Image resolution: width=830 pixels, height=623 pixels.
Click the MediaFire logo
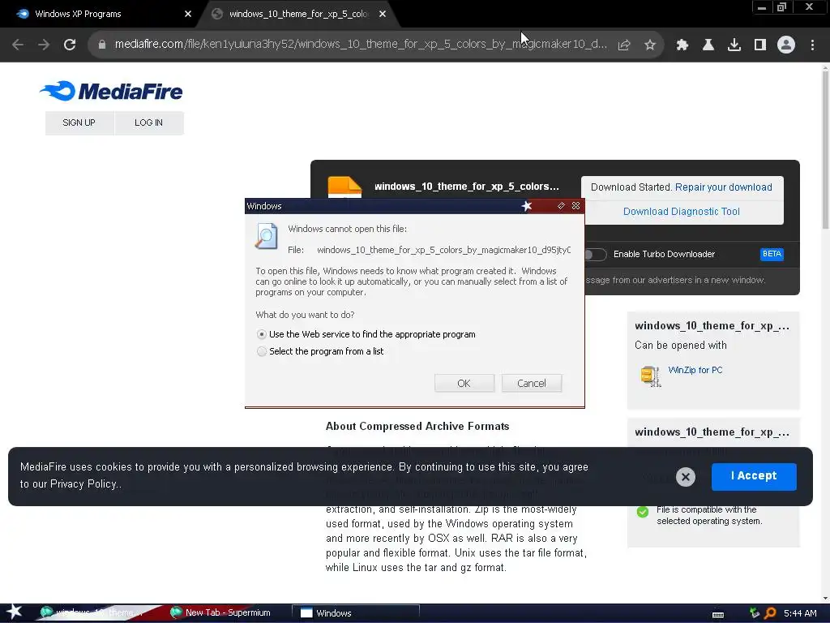pyautogui.click(x=110, y=91)
